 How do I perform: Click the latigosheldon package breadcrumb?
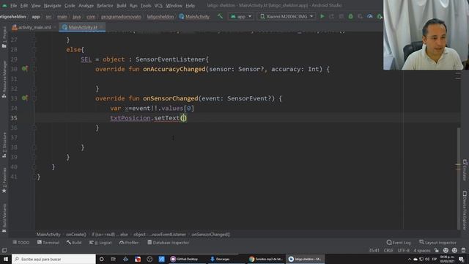click(160, 17)
